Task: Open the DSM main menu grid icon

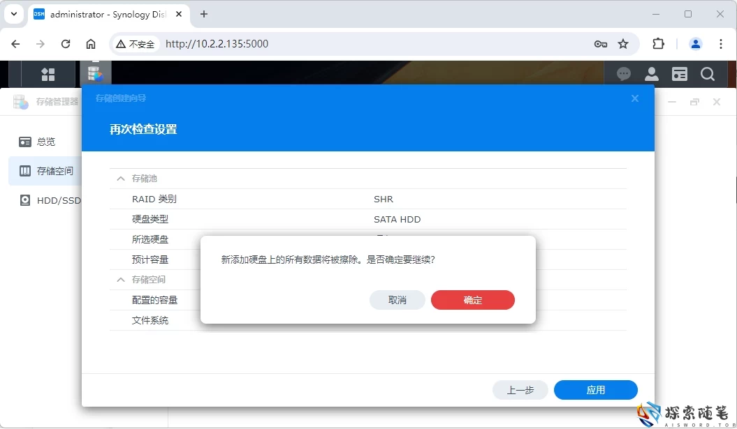Action: [x=48, y=74]
